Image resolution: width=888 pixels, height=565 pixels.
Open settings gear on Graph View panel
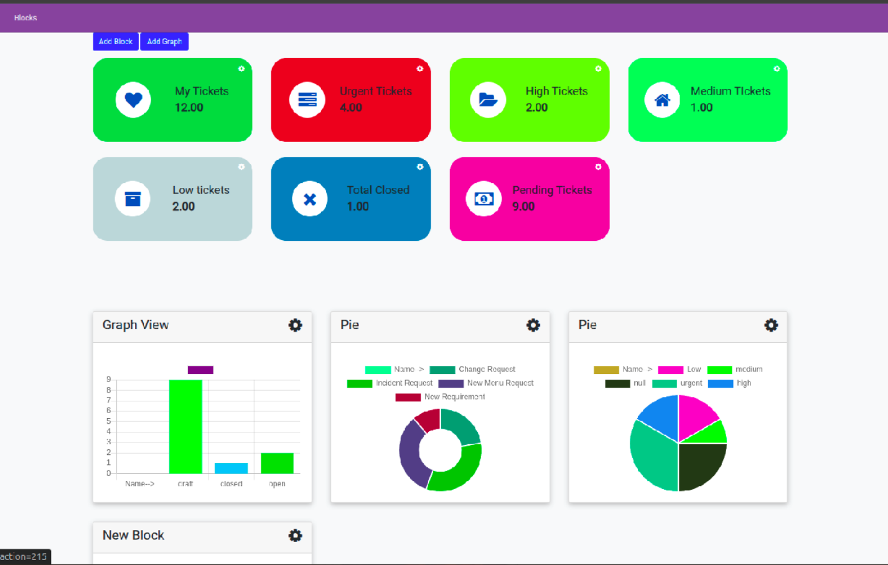(295, 325)
